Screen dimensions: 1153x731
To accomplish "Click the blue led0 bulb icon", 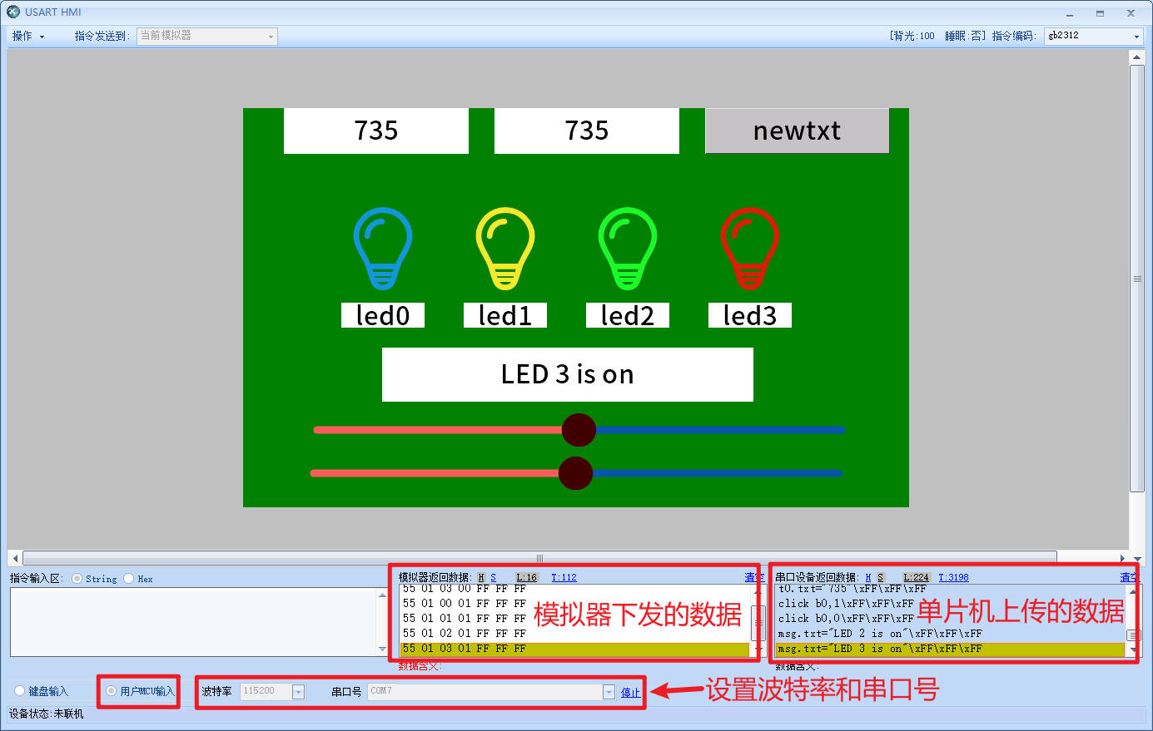I will click(382, 248).
